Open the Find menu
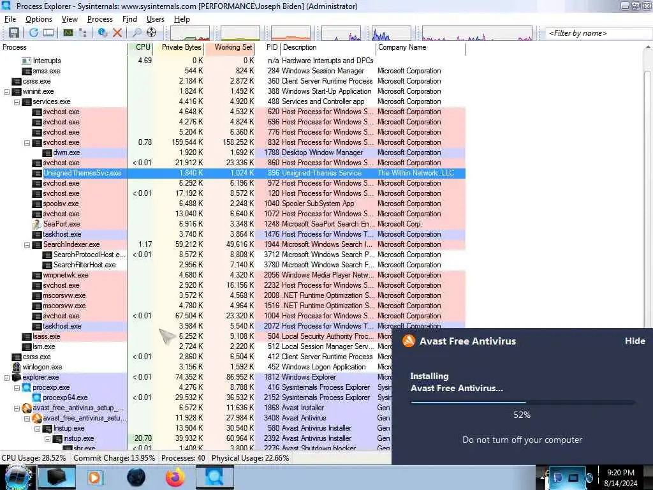 coord(129,19)
